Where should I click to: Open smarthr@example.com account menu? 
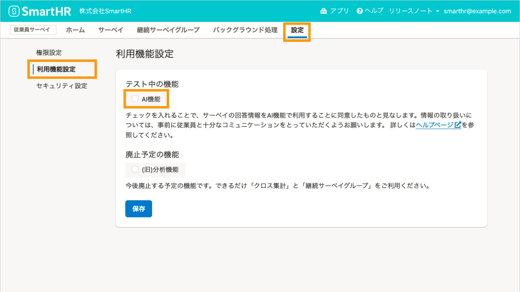(477, 11)
